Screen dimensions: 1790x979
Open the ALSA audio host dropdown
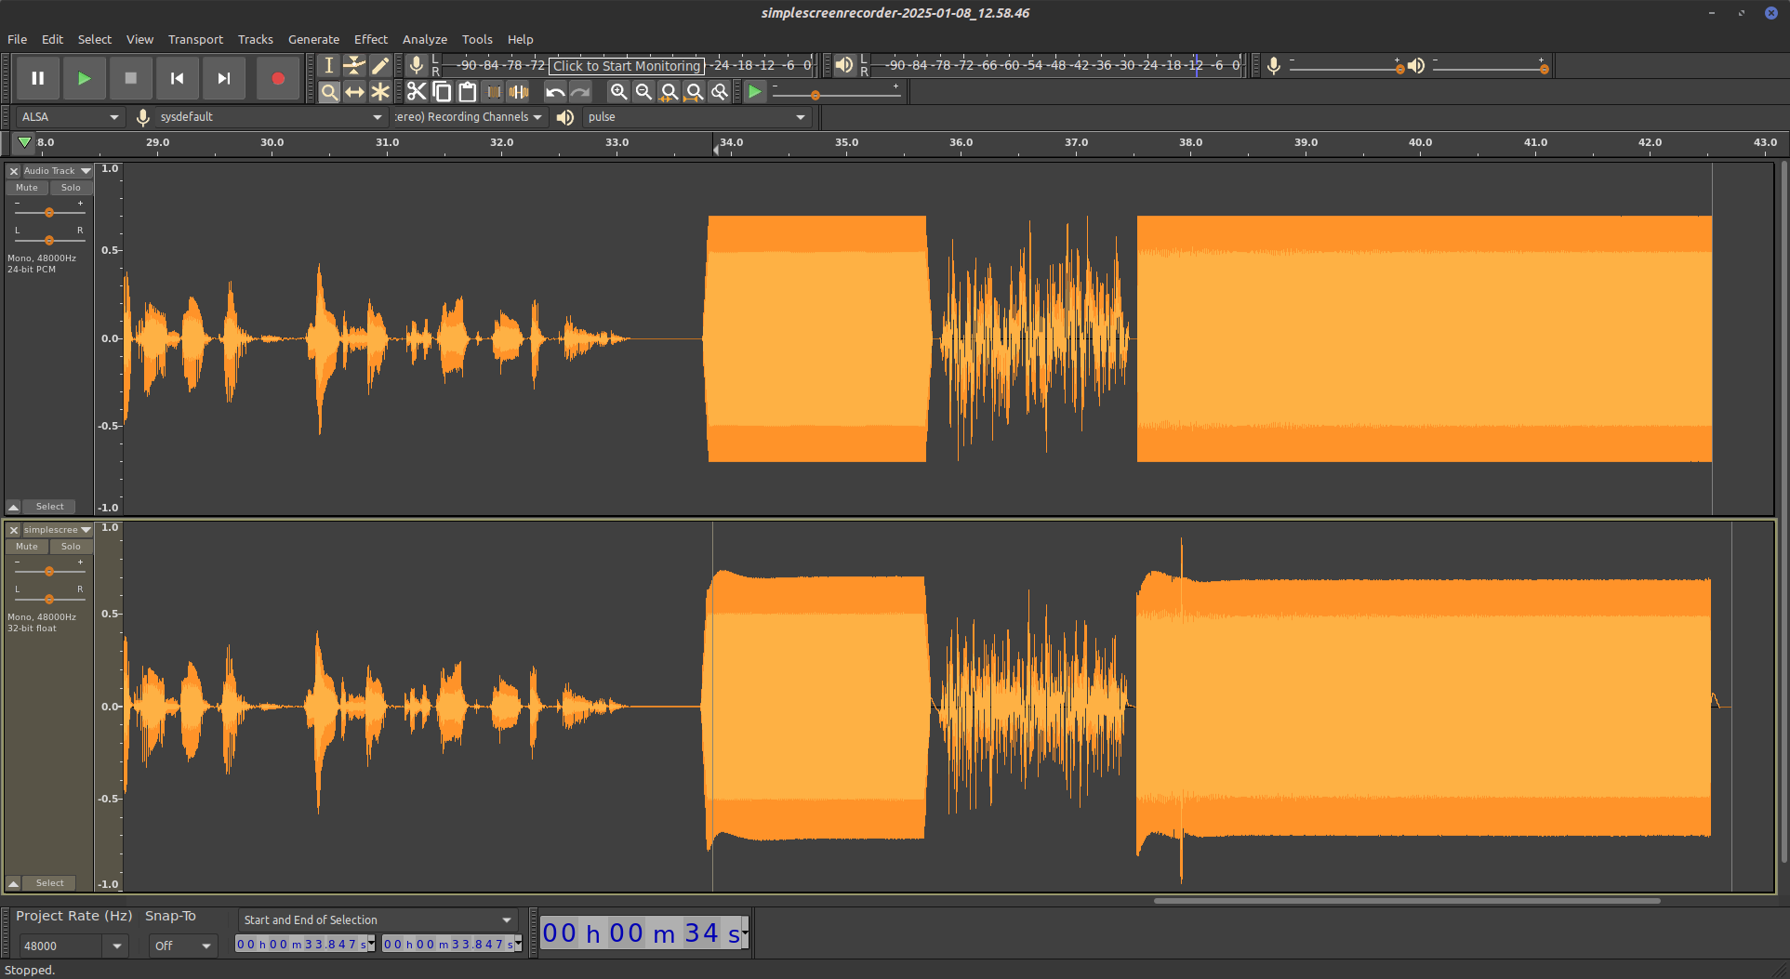pyautogui.click(x=71, y=117)
